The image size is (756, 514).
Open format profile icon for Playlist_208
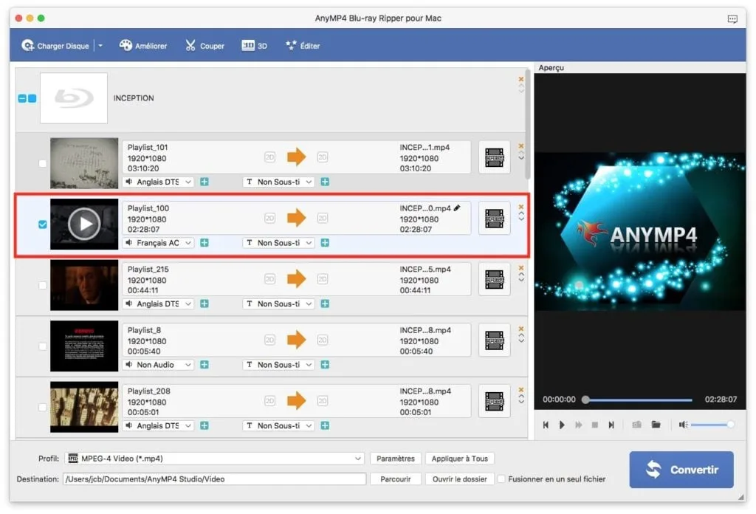[494, 402]
